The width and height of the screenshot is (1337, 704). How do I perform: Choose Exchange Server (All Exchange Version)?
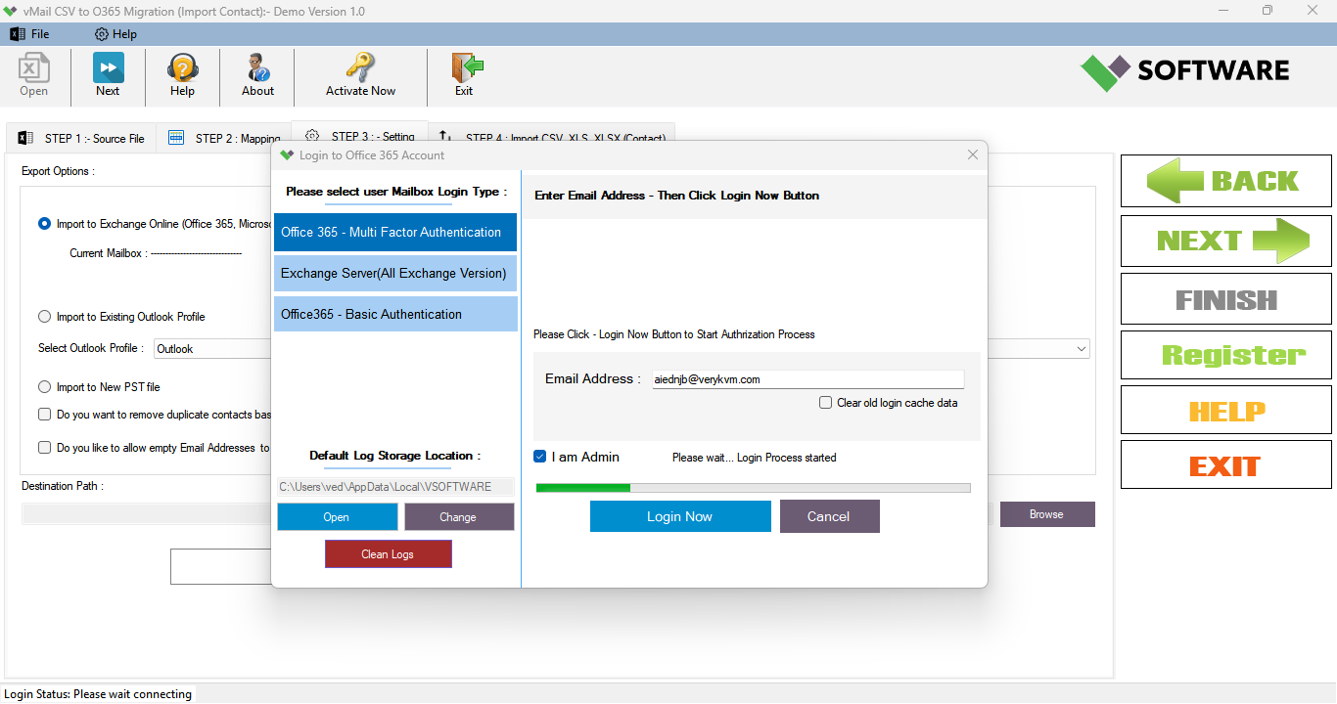[x=395, y=274]
